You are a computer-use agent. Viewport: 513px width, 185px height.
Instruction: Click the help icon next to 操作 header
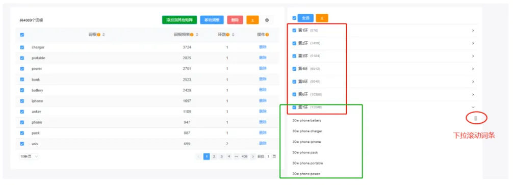click(x=267, y=34)
